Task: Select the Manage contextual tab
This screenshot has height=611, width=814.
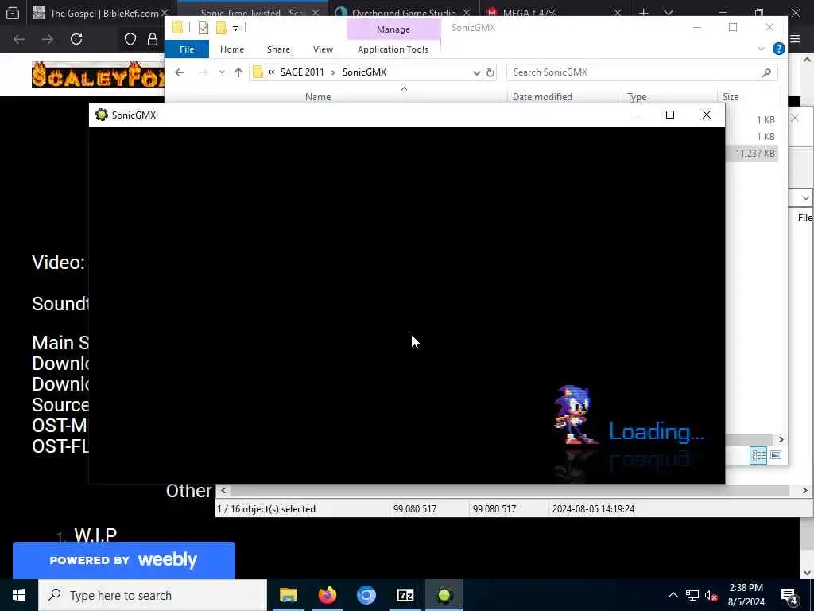Action: click(x=393, y=29)
